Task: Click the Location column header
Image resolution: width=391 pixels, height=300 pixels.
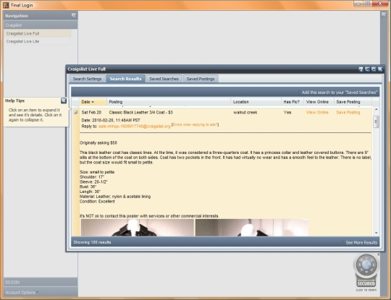Action: (256, 102)
